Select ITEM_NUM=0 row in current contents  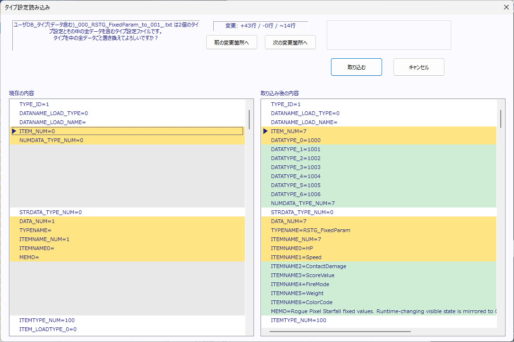[x=127, y=131]
